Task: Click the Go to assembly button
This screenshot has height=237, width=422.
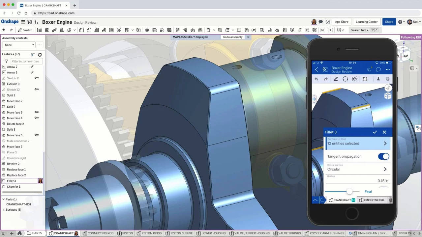Action: pos(232,37)
